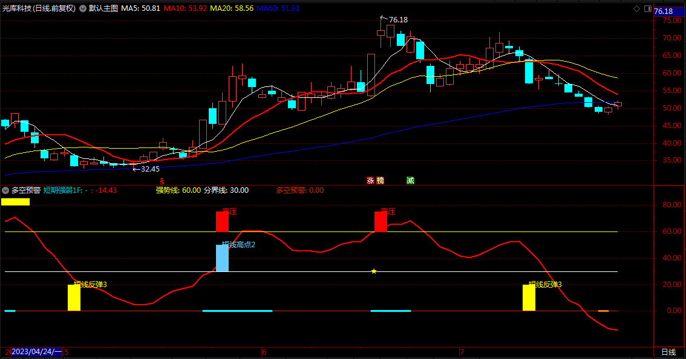Click the 75.00 price axis label
Screen dimensions: 686x359
(671, 21)
